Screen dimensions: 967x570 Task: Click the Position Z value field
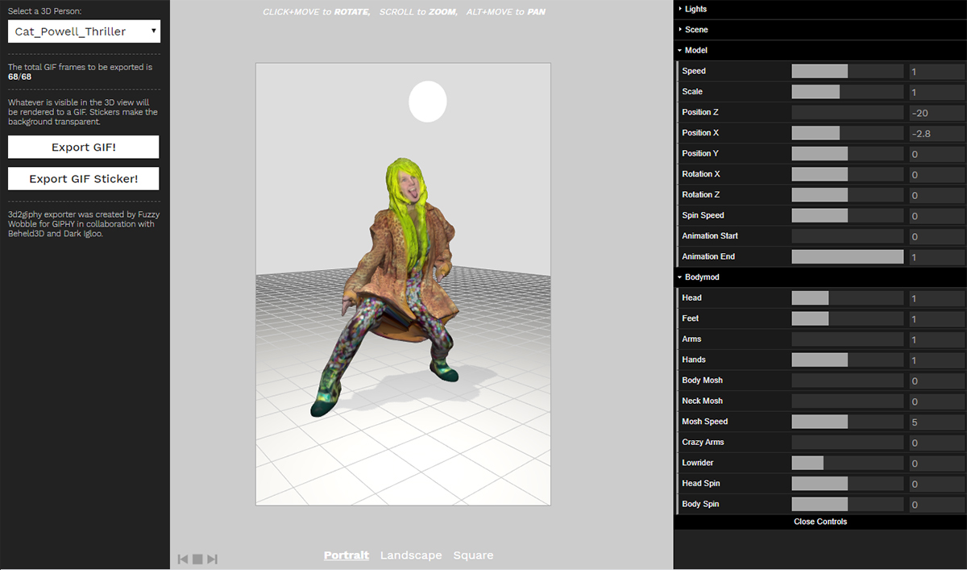(936, 112)
